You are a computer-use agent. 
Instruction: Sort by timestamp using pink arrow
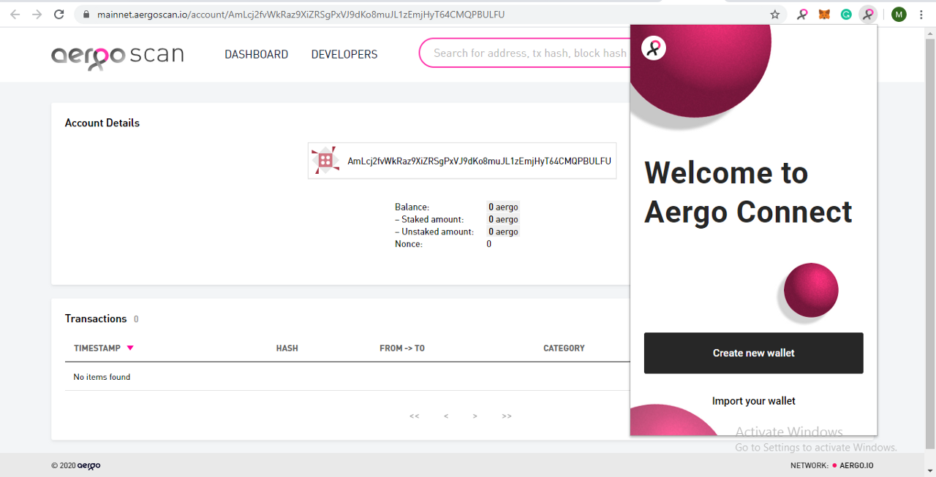pyautogui.click(x=130, y=348)
